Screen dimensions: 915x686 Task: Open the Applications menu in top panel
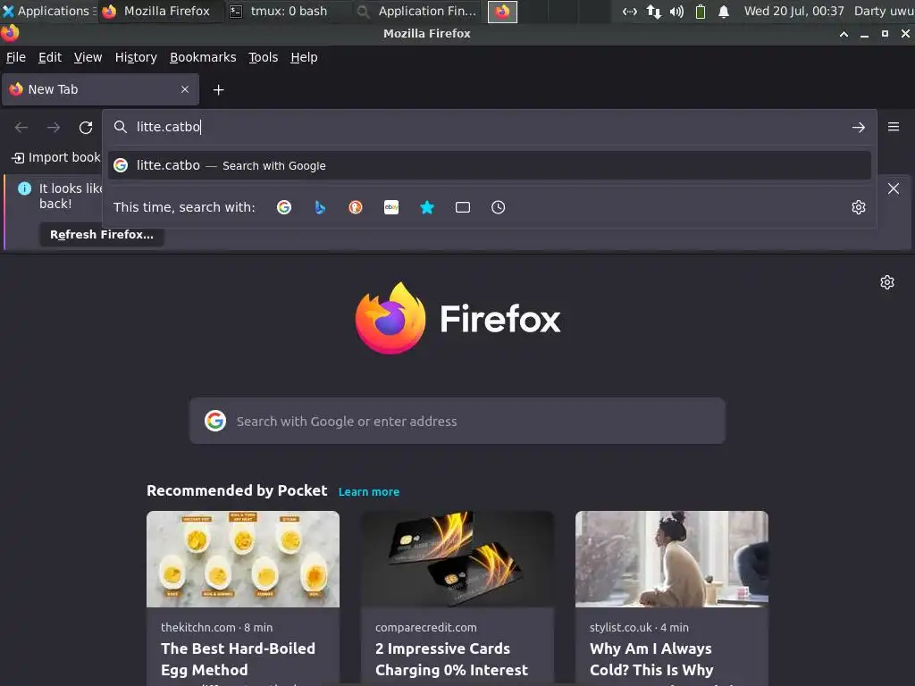pos(48,11)
